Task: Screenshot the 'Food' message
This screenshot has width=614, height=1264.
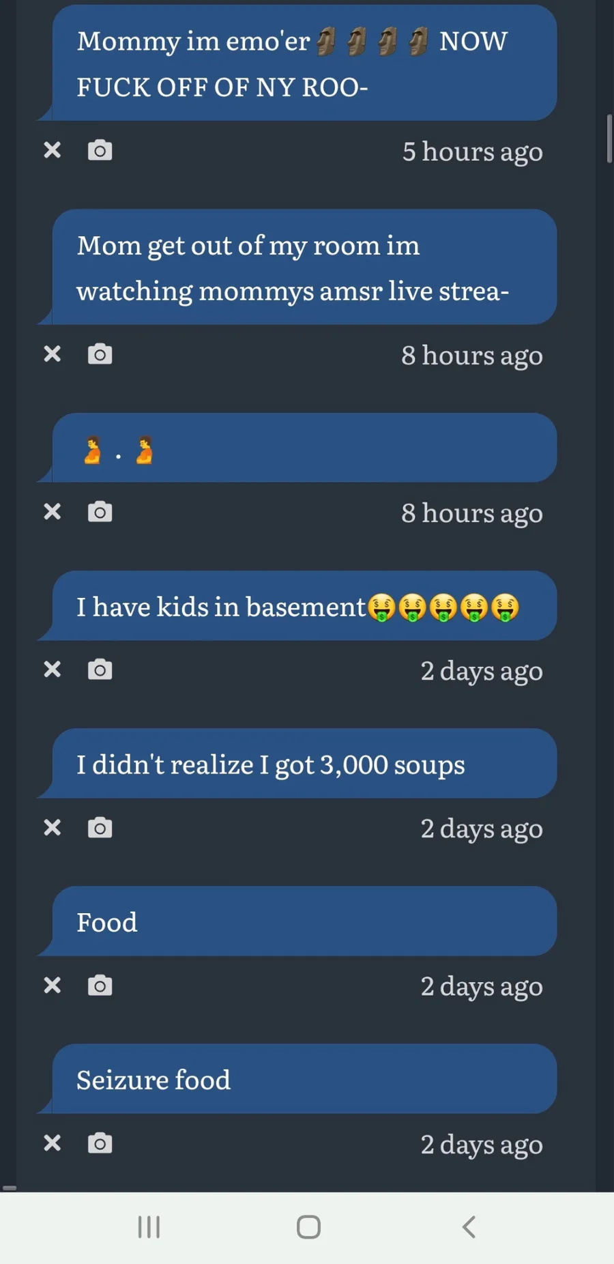Action: [x=100, y=986]
